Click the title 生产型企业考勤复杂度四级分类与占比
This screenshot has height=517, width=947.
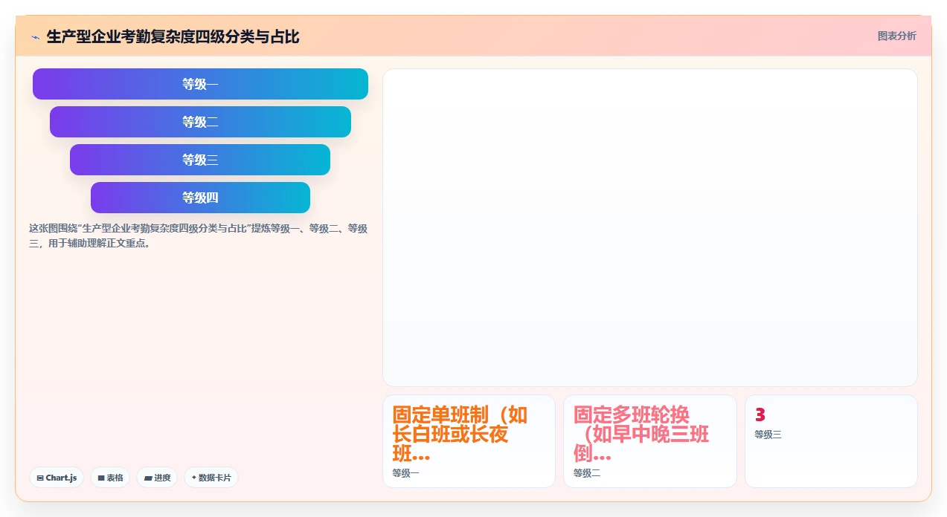(173, 36)
